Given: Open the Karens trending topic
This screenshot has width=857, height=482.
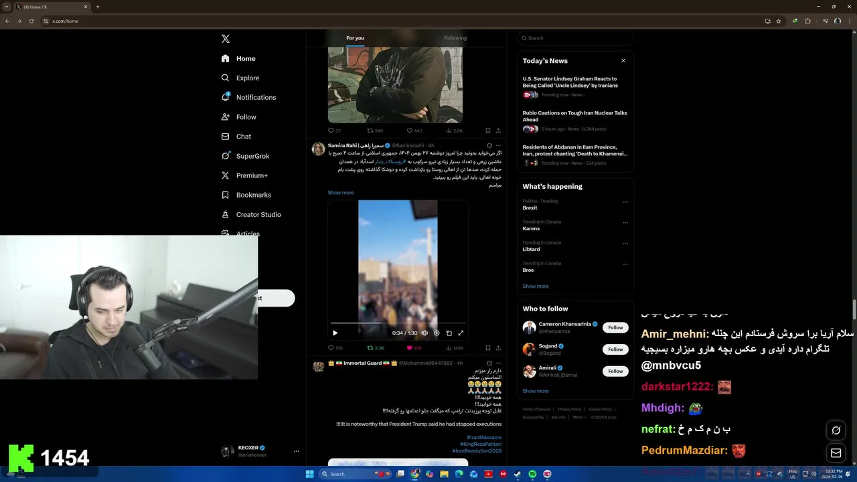Looking at the screenshot, I should [531, 229].
